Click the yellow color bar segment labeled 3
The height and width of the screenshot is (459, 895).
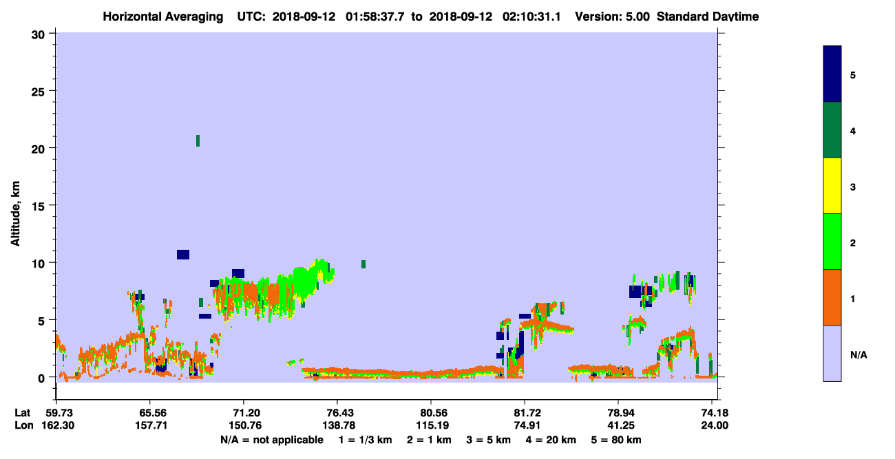832,186
